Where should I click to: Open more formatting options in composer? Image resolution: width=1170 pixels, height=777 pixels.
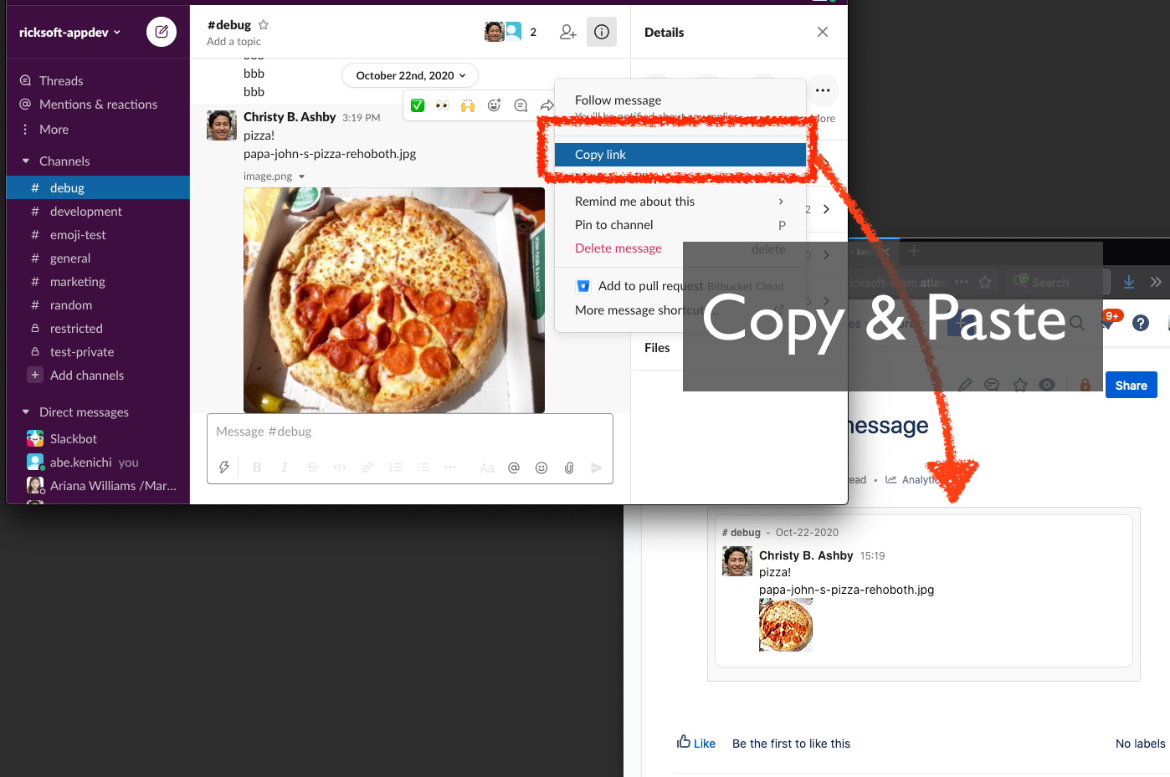[450, 468]
